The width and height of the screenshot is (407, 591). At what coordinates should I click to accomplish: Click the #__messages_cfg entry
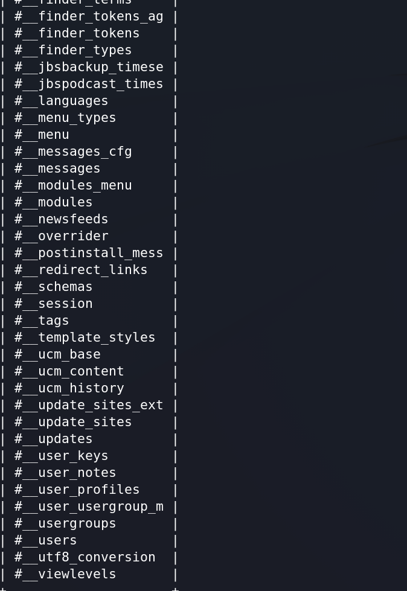pos(73,152)
